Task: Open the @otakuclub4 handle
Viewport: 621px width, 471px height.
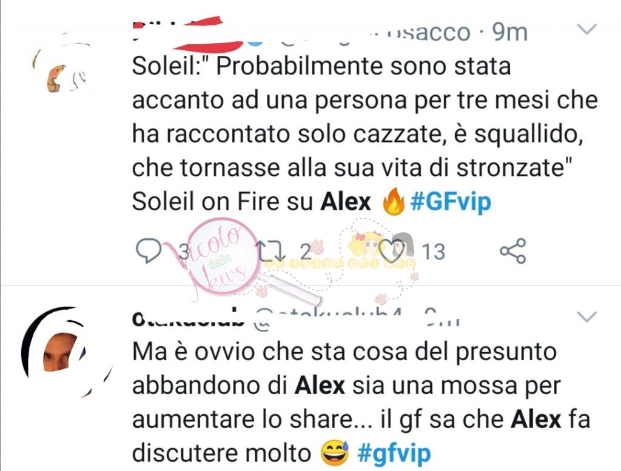Action: (329, 316)
